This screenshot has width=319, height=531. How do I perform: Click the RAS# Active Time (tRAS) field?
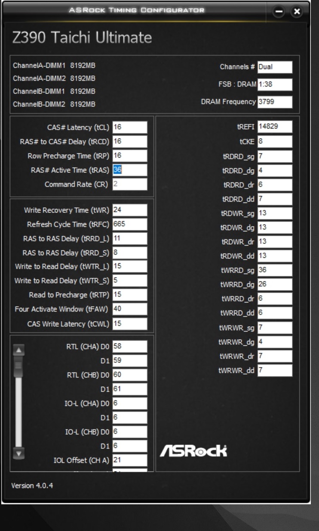click(130, 170)
